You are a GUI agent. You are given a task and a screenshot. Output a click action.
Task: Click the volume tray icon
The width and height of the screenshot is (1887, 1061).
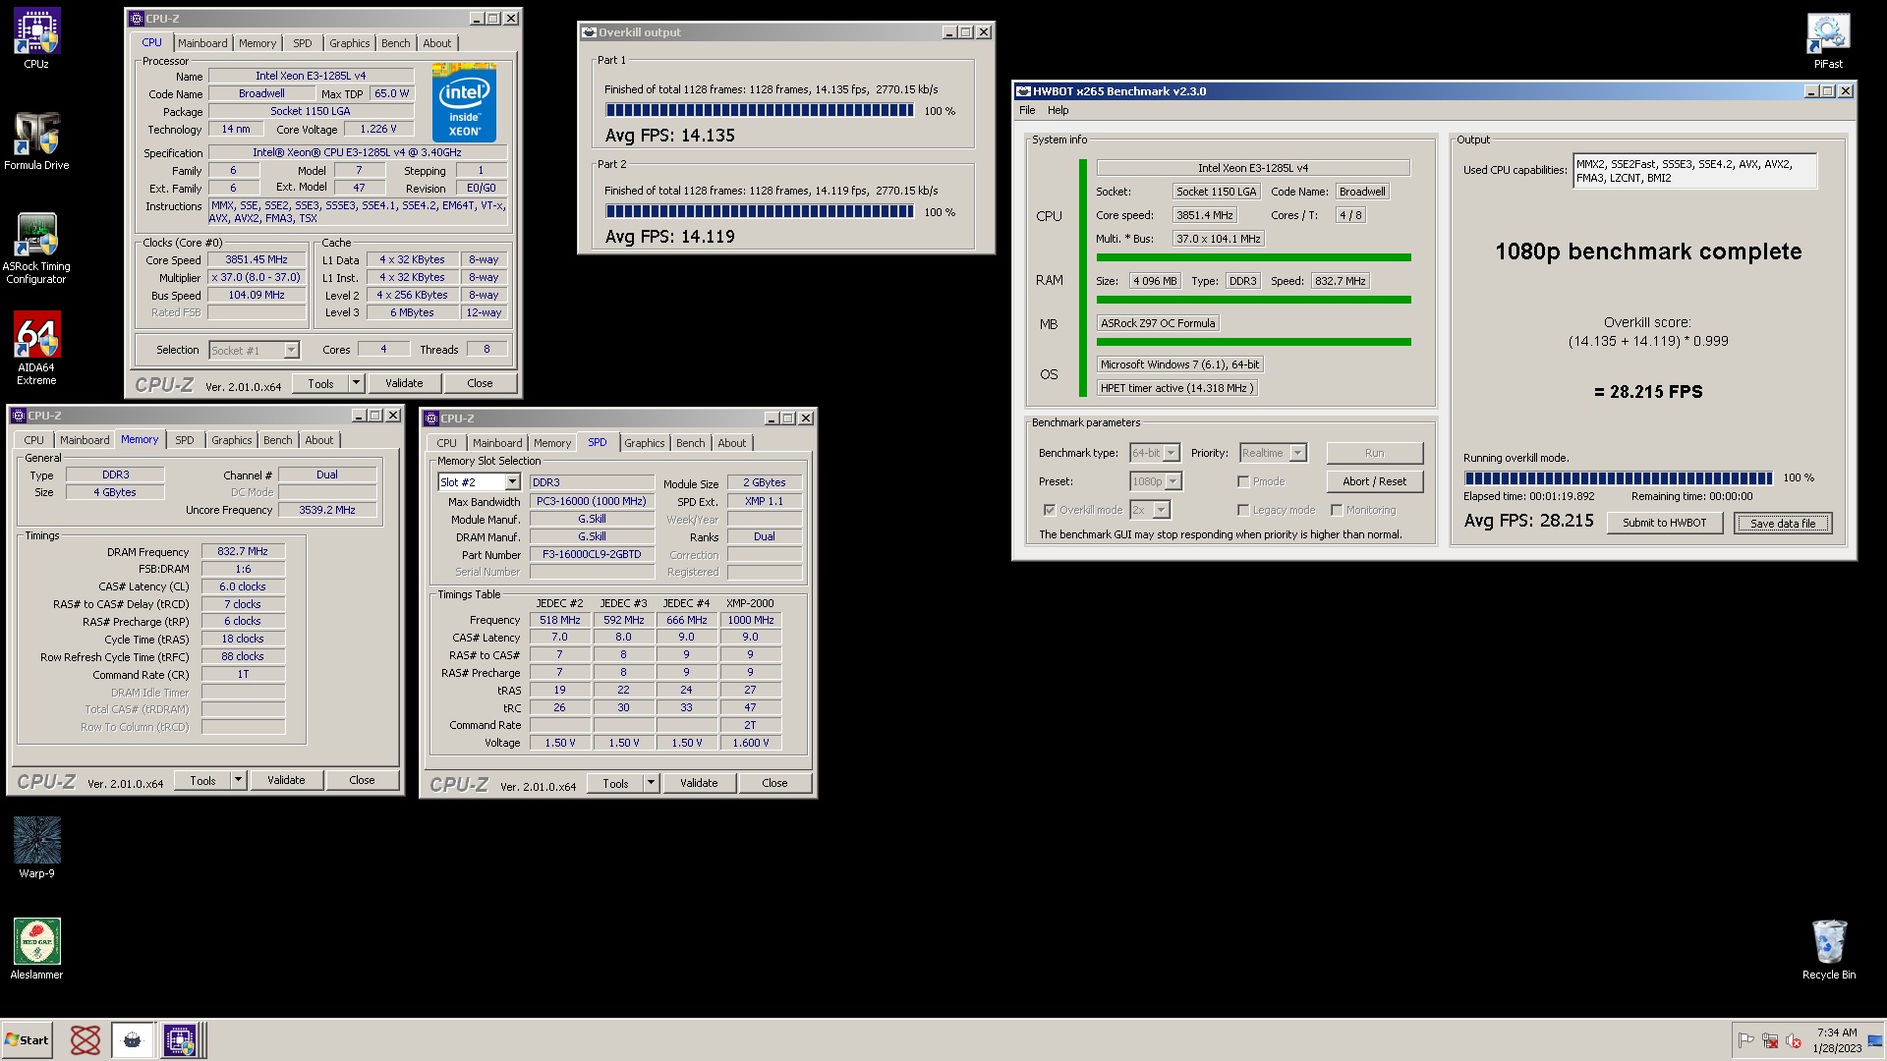tap(1793, 1040)
